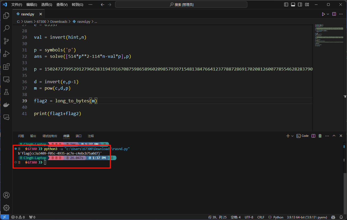This screenshot has height=220, width=347.
Task: Open the ports forwarded status item
Action: click(x=32, y=217)
